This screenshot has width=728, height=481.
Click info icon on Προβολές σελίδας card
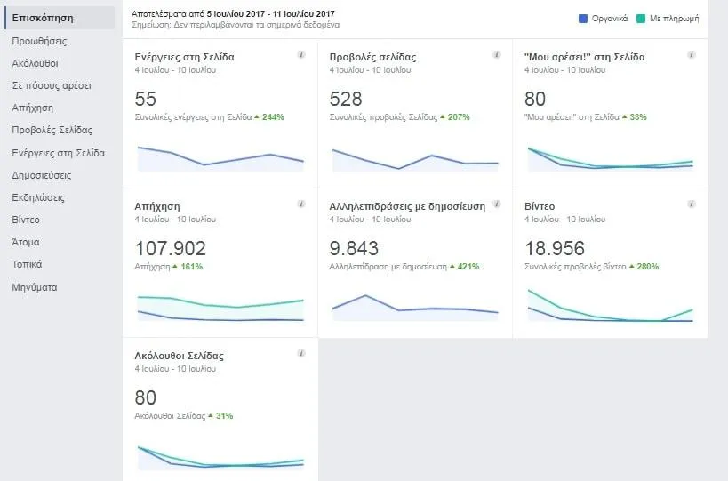point(496,55)
